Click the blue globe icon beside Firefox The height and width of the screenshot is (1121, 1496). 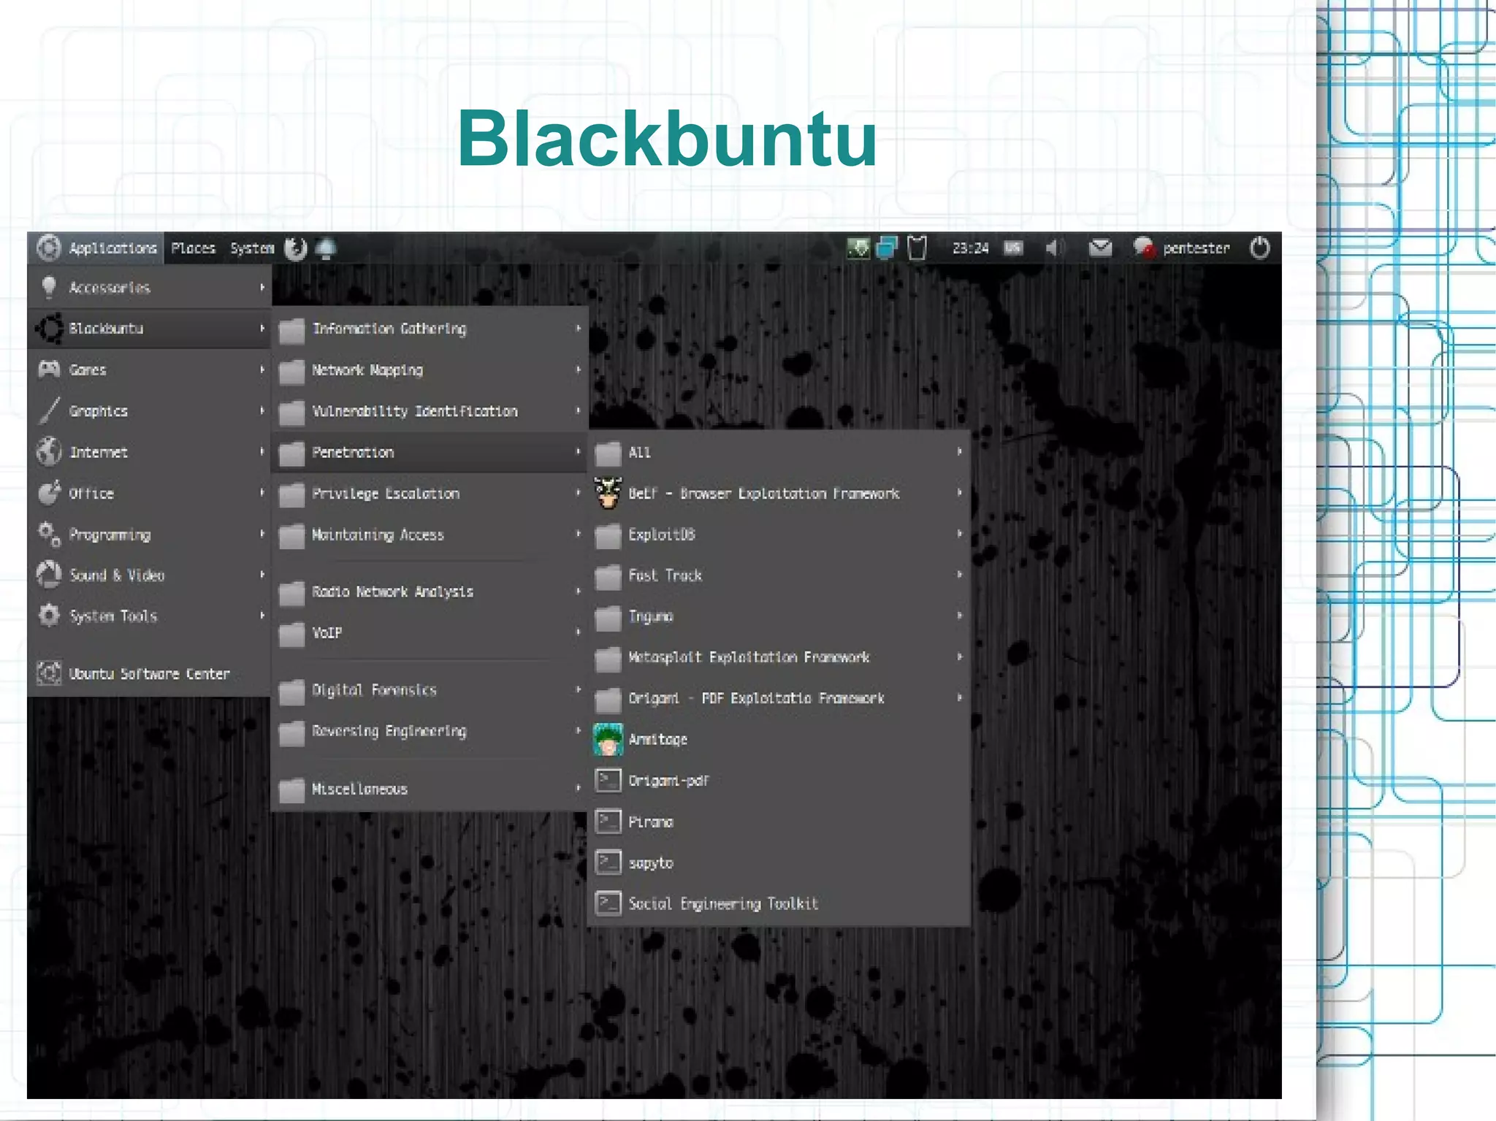pyautogui.click(x=326, y=248)
